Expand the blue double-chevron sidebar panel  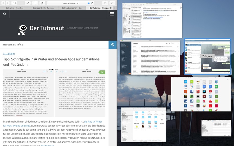tap(113, 45)
